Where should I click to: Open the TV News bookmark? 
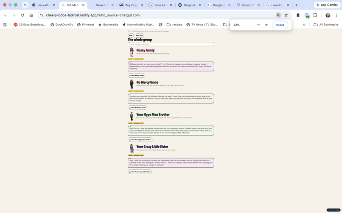click(x=202, y=25)
